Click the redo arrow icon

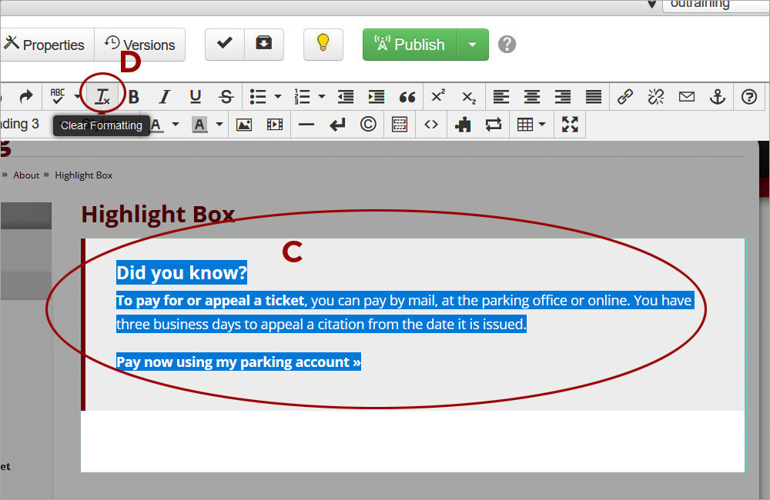coord(26,97)
